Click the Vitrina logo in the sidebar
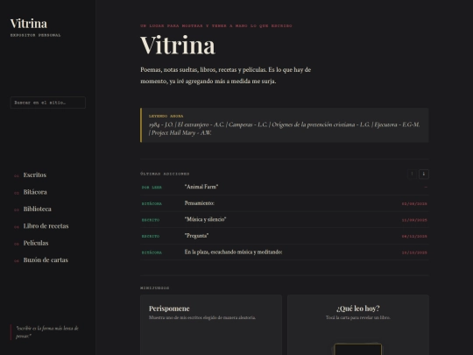This screenshot has height=355, width=473. pyautogui.click(x=29, y=24)
